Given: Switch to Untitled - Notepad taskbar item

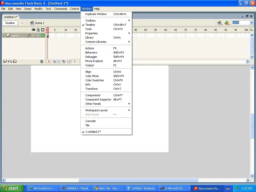Looking at the screenshot, I should tap(141, 188).
